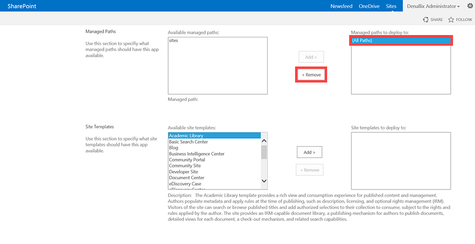475x244 pixels.
Task: Click the Share icon
Action: point(426,20)
